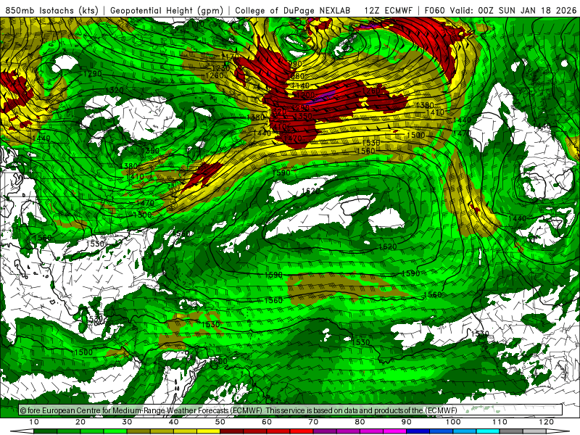Image resolution: width=580 pixels, height=435 pixels.
Task: Click the '1140' height contour label
Action: coord(300,86)
